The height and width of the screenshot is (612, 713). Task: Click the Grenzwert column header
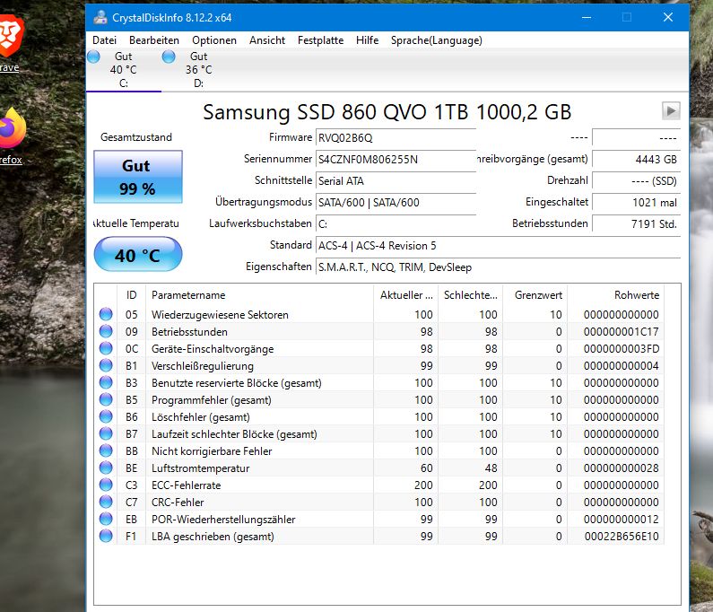coord(535,295)
